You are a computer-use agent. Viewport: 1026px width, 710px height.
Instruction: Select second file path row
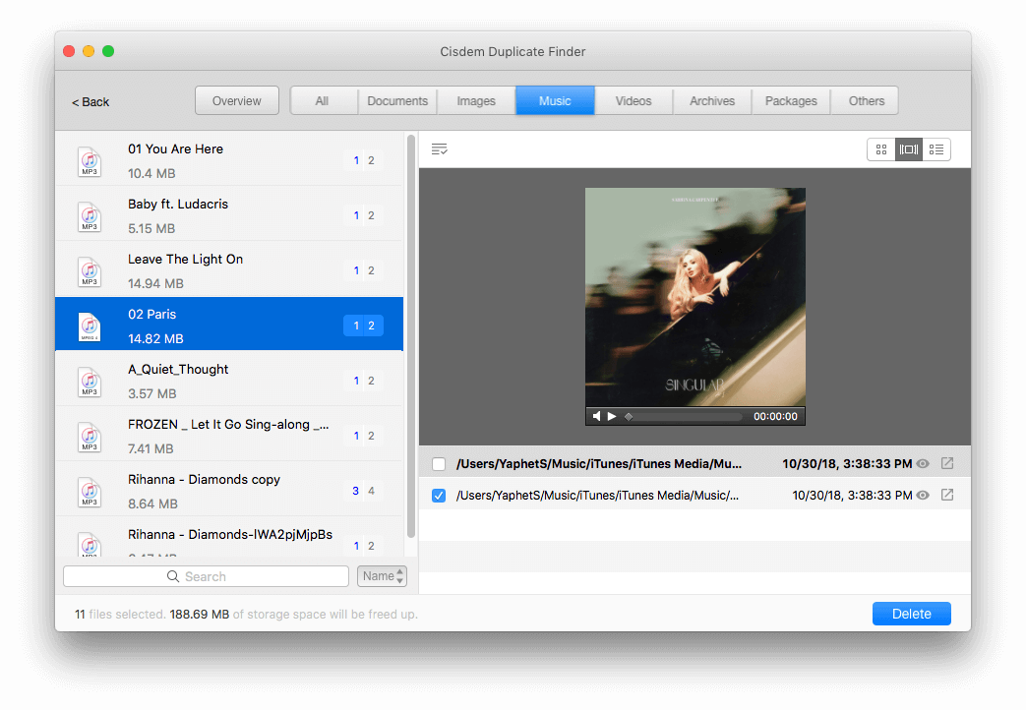(x=694, y=496)
